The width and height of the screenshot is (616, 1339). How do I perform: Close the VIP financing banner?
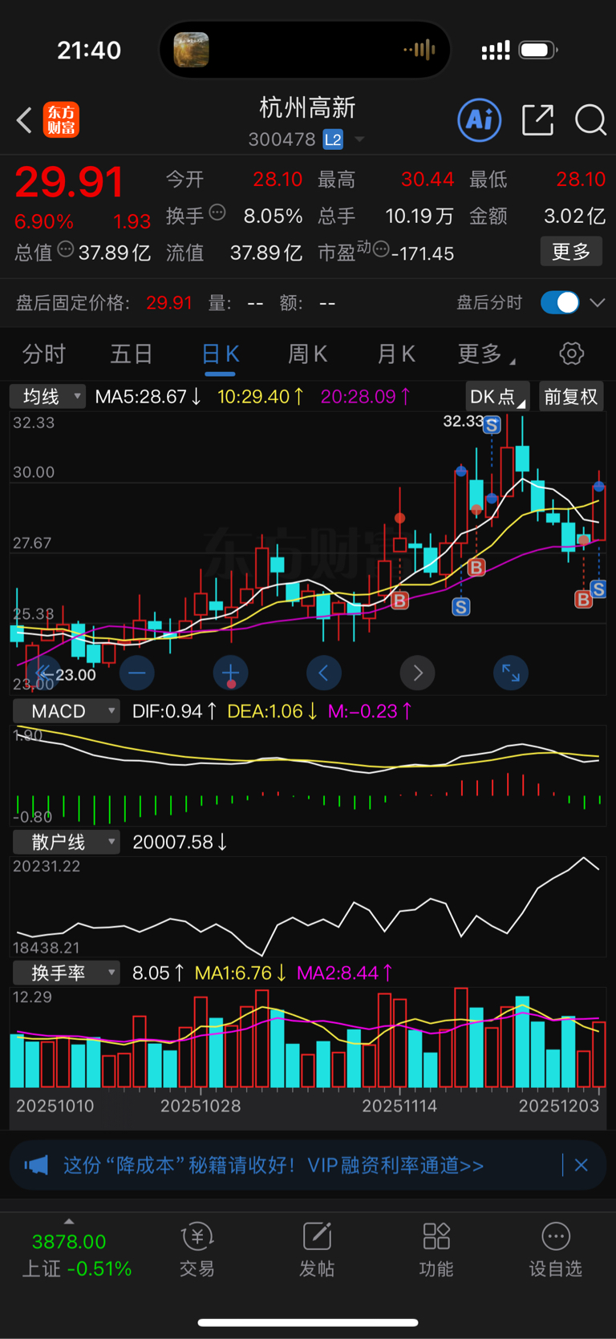coord(582,1165)
